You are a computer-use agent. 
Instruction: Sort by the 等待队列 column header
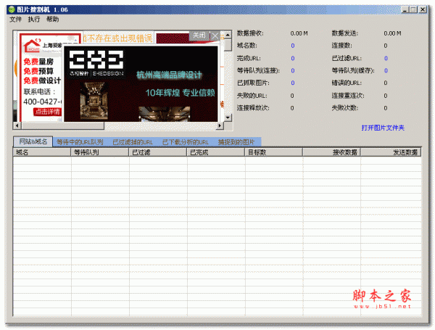(x=100, y=152)
